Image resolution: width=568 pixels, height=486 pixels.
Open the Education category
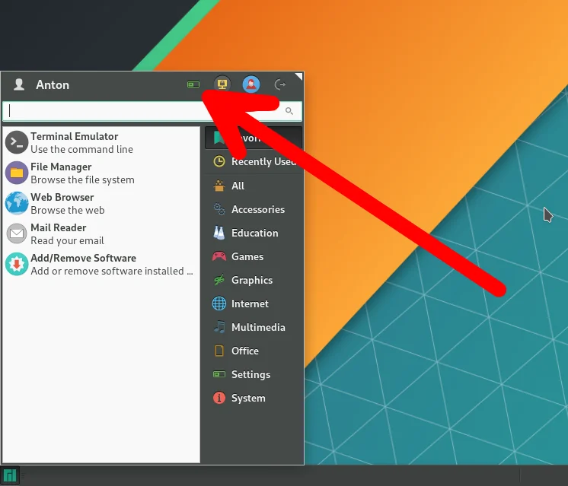click(x=254, y=233)
